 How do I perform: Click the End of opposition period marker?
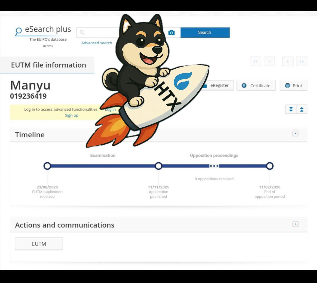point(270,166)
